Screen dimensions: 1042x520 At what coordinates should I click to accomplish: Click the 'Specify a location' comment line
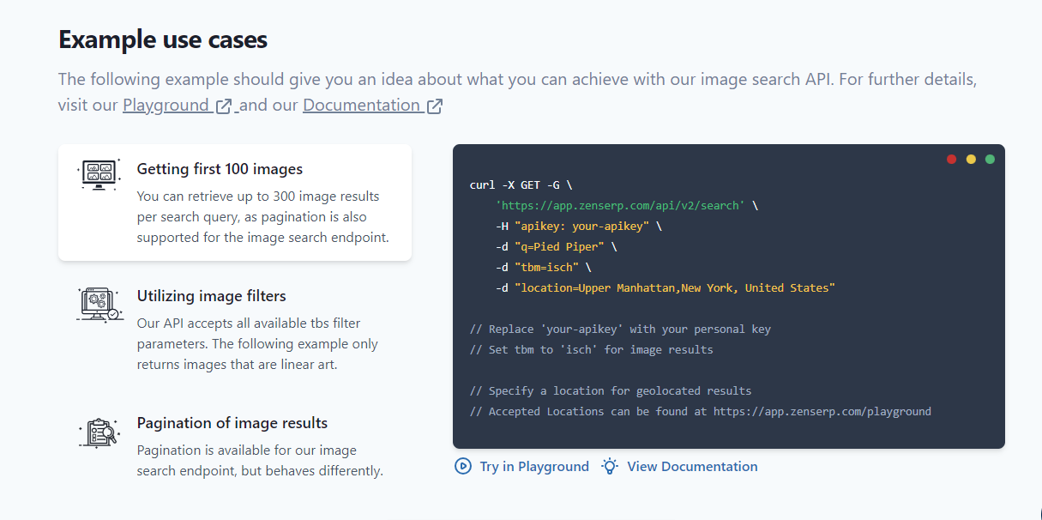(x=611, y=391)
